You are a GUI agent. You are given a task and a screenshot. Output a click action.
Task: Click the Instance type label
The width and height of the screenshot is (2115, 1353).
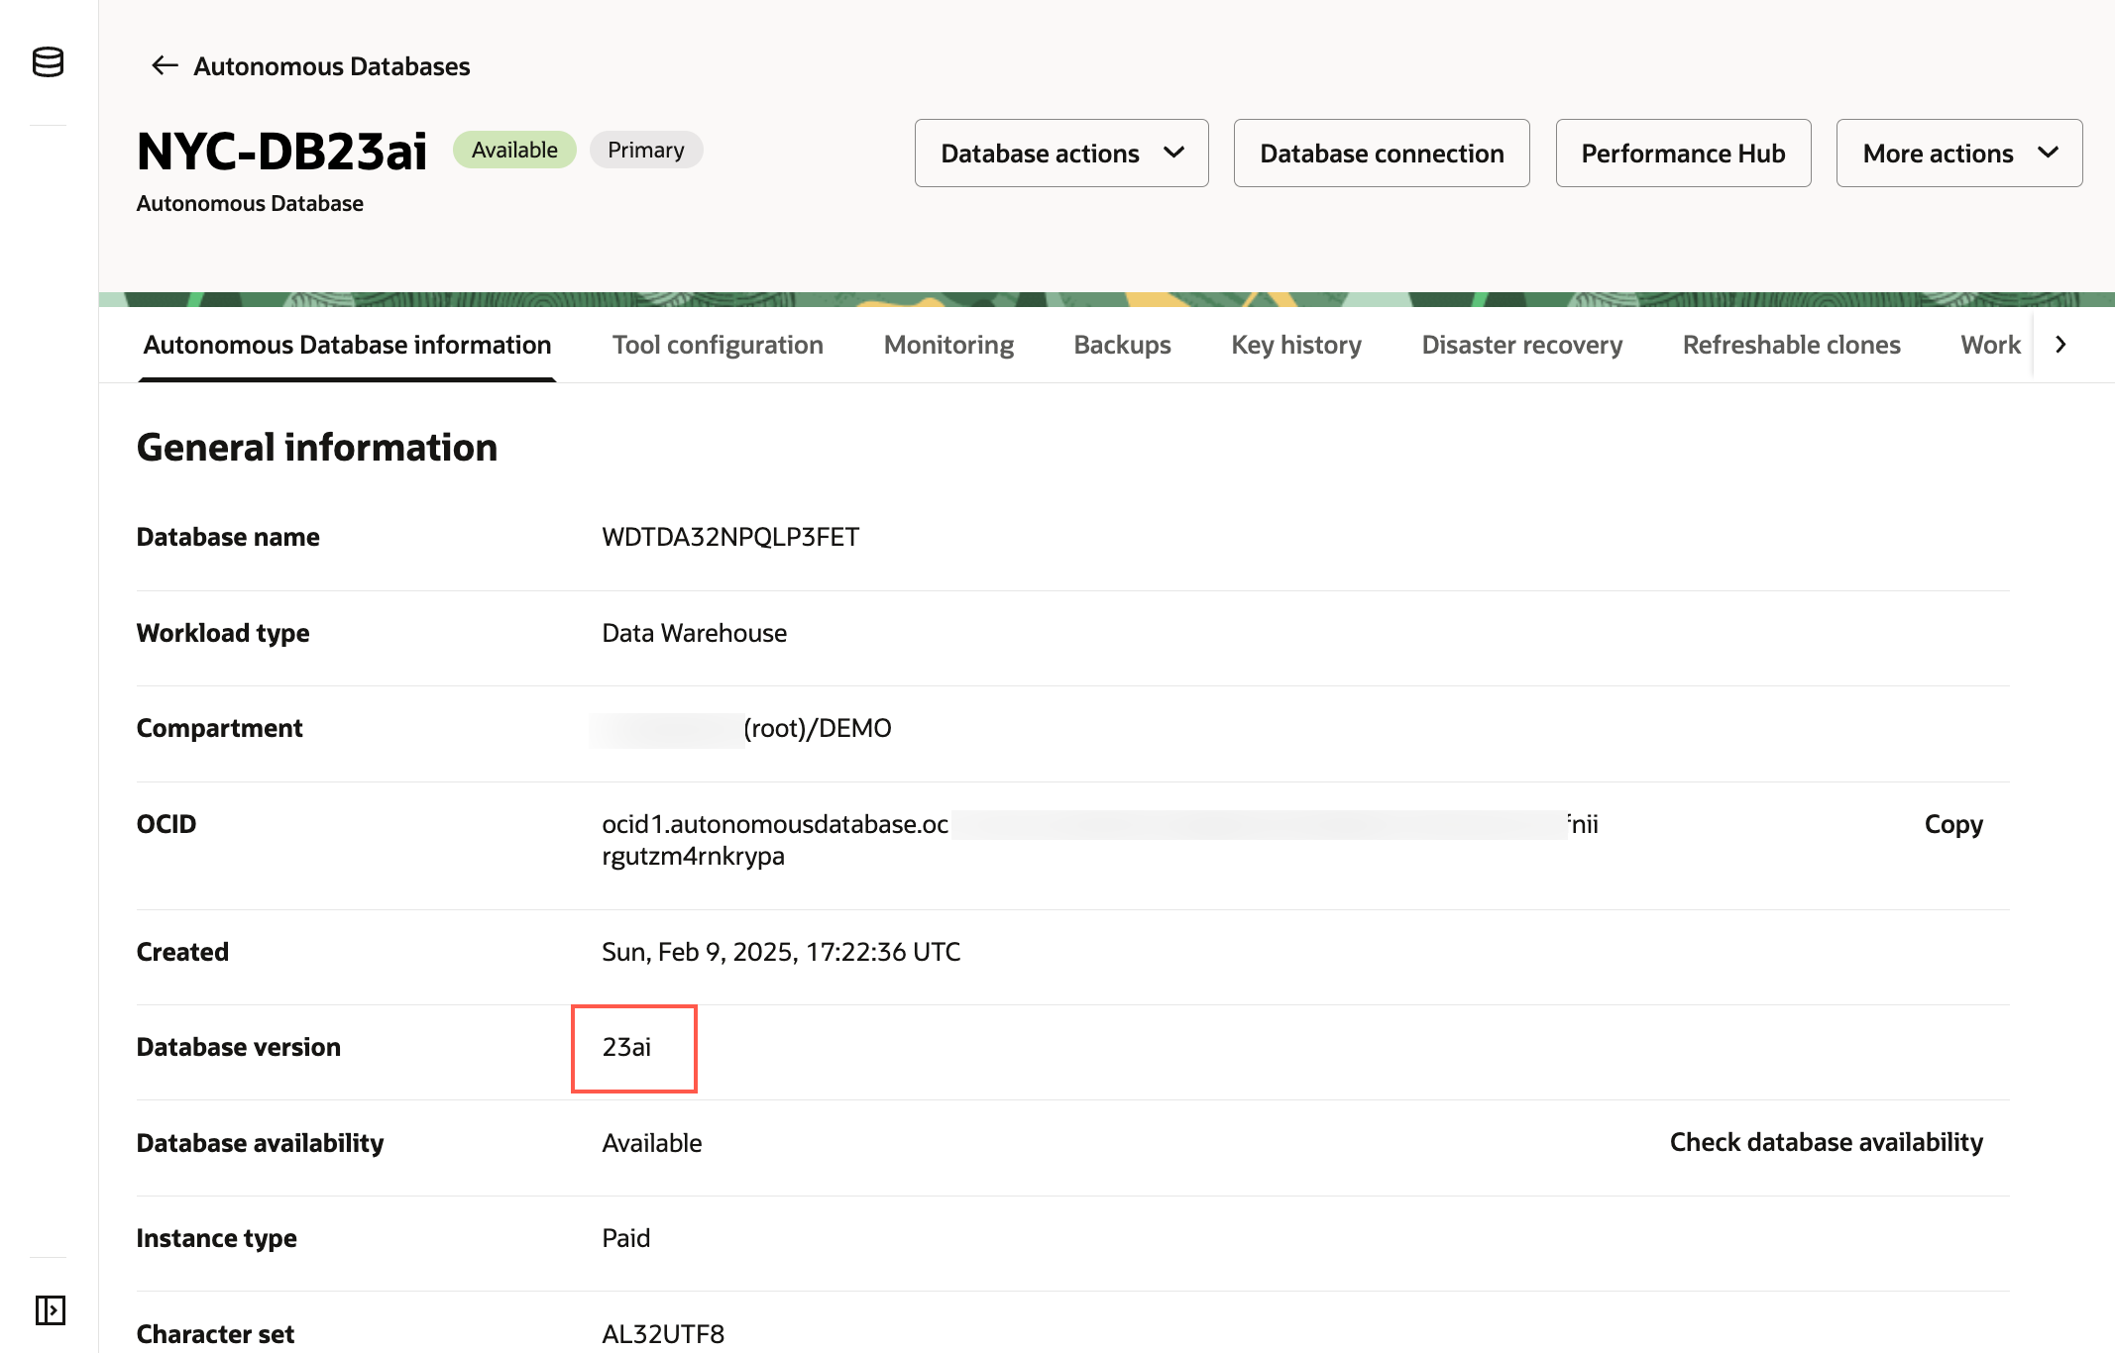216,1238
